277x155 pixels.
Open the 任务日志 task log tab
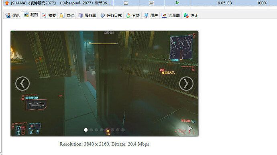click(x=110, y=15)
